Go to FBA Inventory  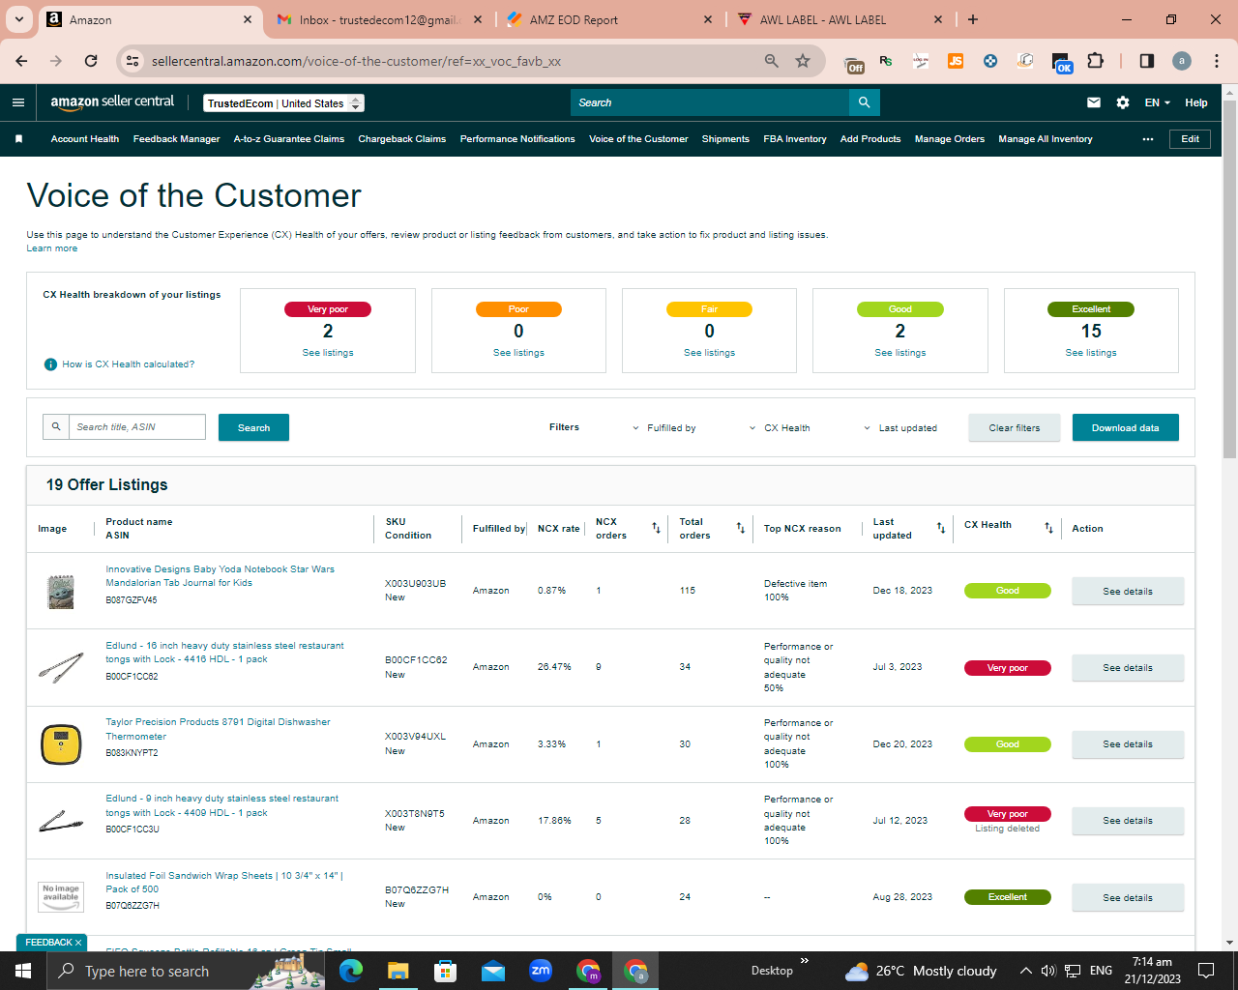pos(795,139)
